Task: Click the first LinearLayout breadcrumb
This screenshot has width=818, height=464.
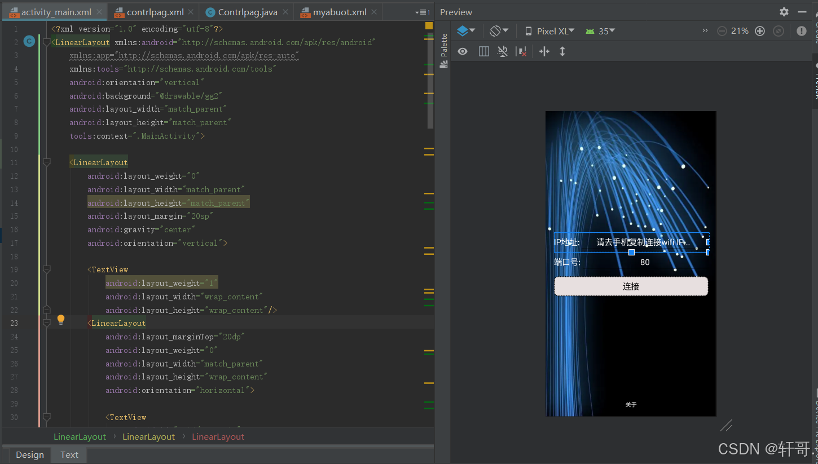Action: click(80, 437)
